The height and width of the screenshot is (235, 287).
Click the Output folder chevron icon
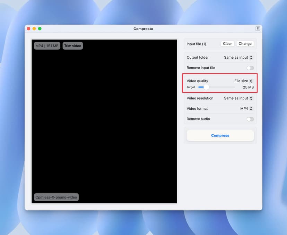pyautogui.click(x=251, y=57)
